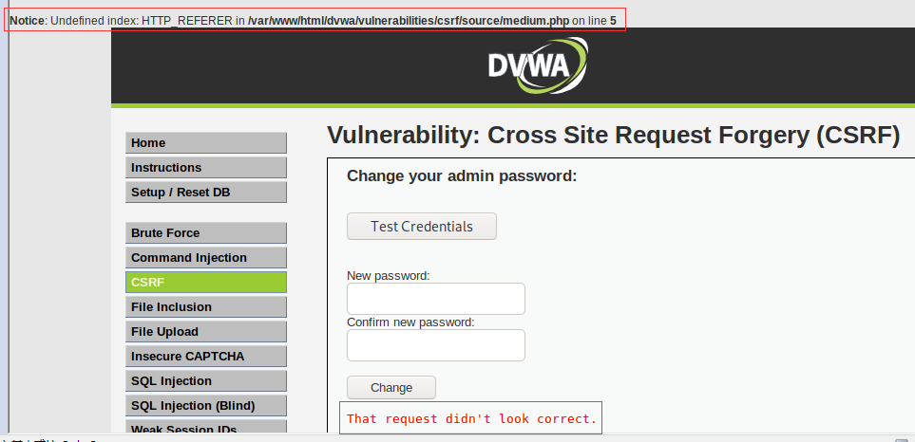Viewport: 915px width, 442px height.
Task: Click the Cross Site Request Forgery heading
Action: coord(613,136)
